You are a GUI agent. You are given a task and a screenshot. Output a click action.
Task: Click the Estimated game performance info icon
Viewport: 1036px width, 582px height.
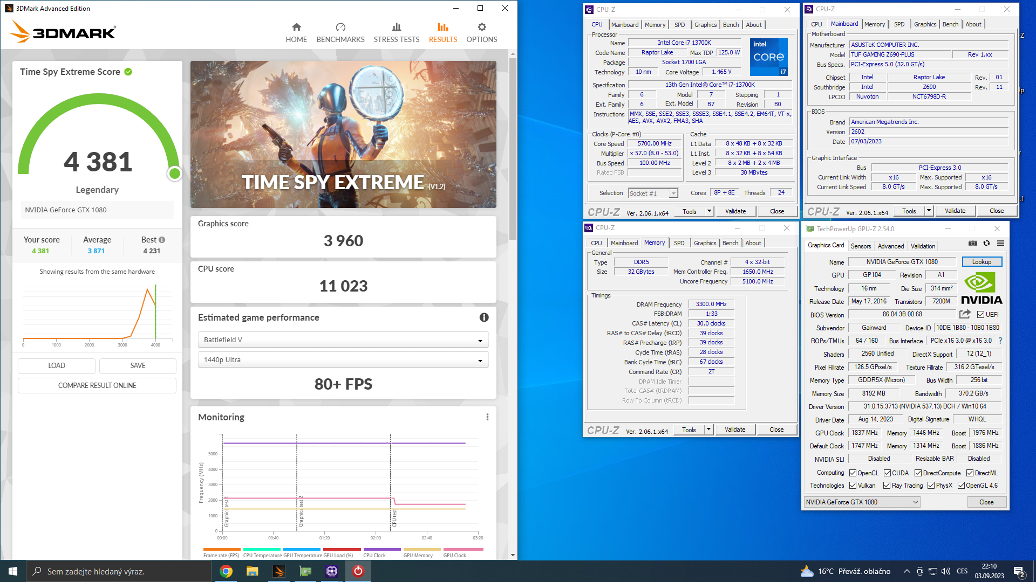pyautogui.click(x=484, y=317)
